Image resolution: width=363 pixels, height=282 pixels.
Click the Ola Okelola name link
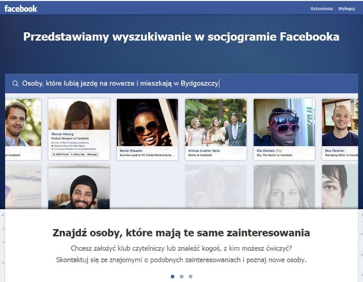[266, 151]
